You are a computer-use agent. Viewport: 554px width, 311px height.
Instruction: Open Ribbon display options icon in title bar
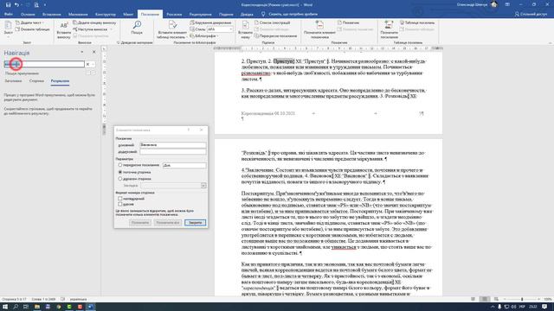(507, 4)
